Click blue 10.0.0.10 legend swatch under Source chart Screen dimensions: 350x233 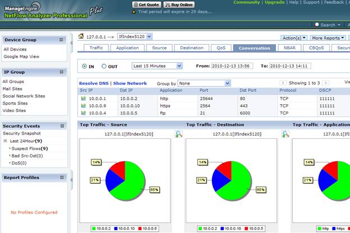point(116,229)
